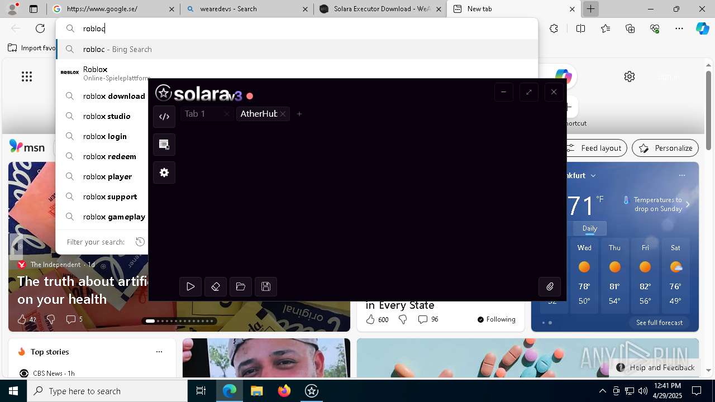The image size is (715, 402).
Task: Open Import favorites in bookmarks bar
Action: tap(32, 48)
